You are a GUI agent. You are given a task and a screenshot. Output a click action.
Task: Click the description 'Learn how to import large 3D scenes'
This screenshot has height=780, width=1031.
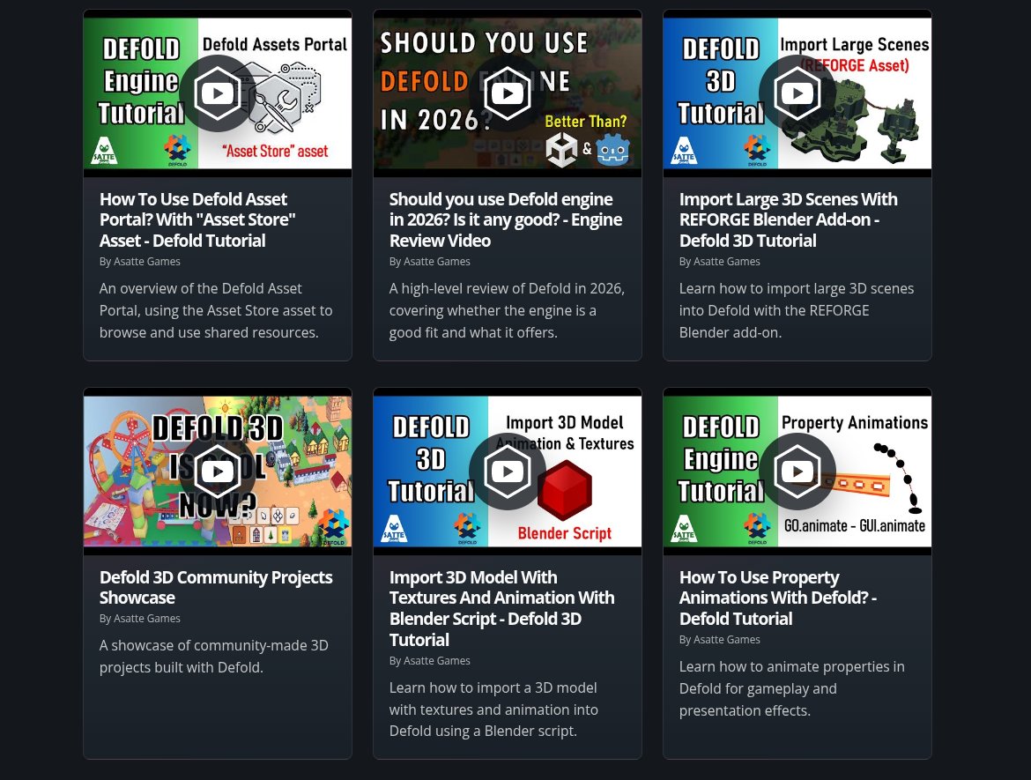point(797,310)
